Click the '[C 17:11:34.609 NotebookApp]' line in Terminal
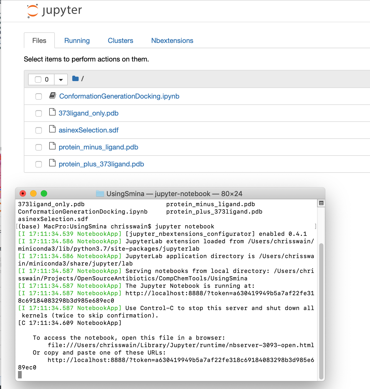370x389 pixels. 70,323
